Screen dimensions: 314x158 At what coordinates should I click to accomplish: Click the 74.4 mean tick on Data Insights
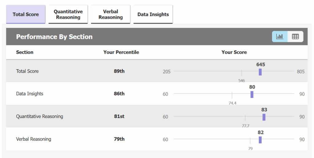[232, 95]
